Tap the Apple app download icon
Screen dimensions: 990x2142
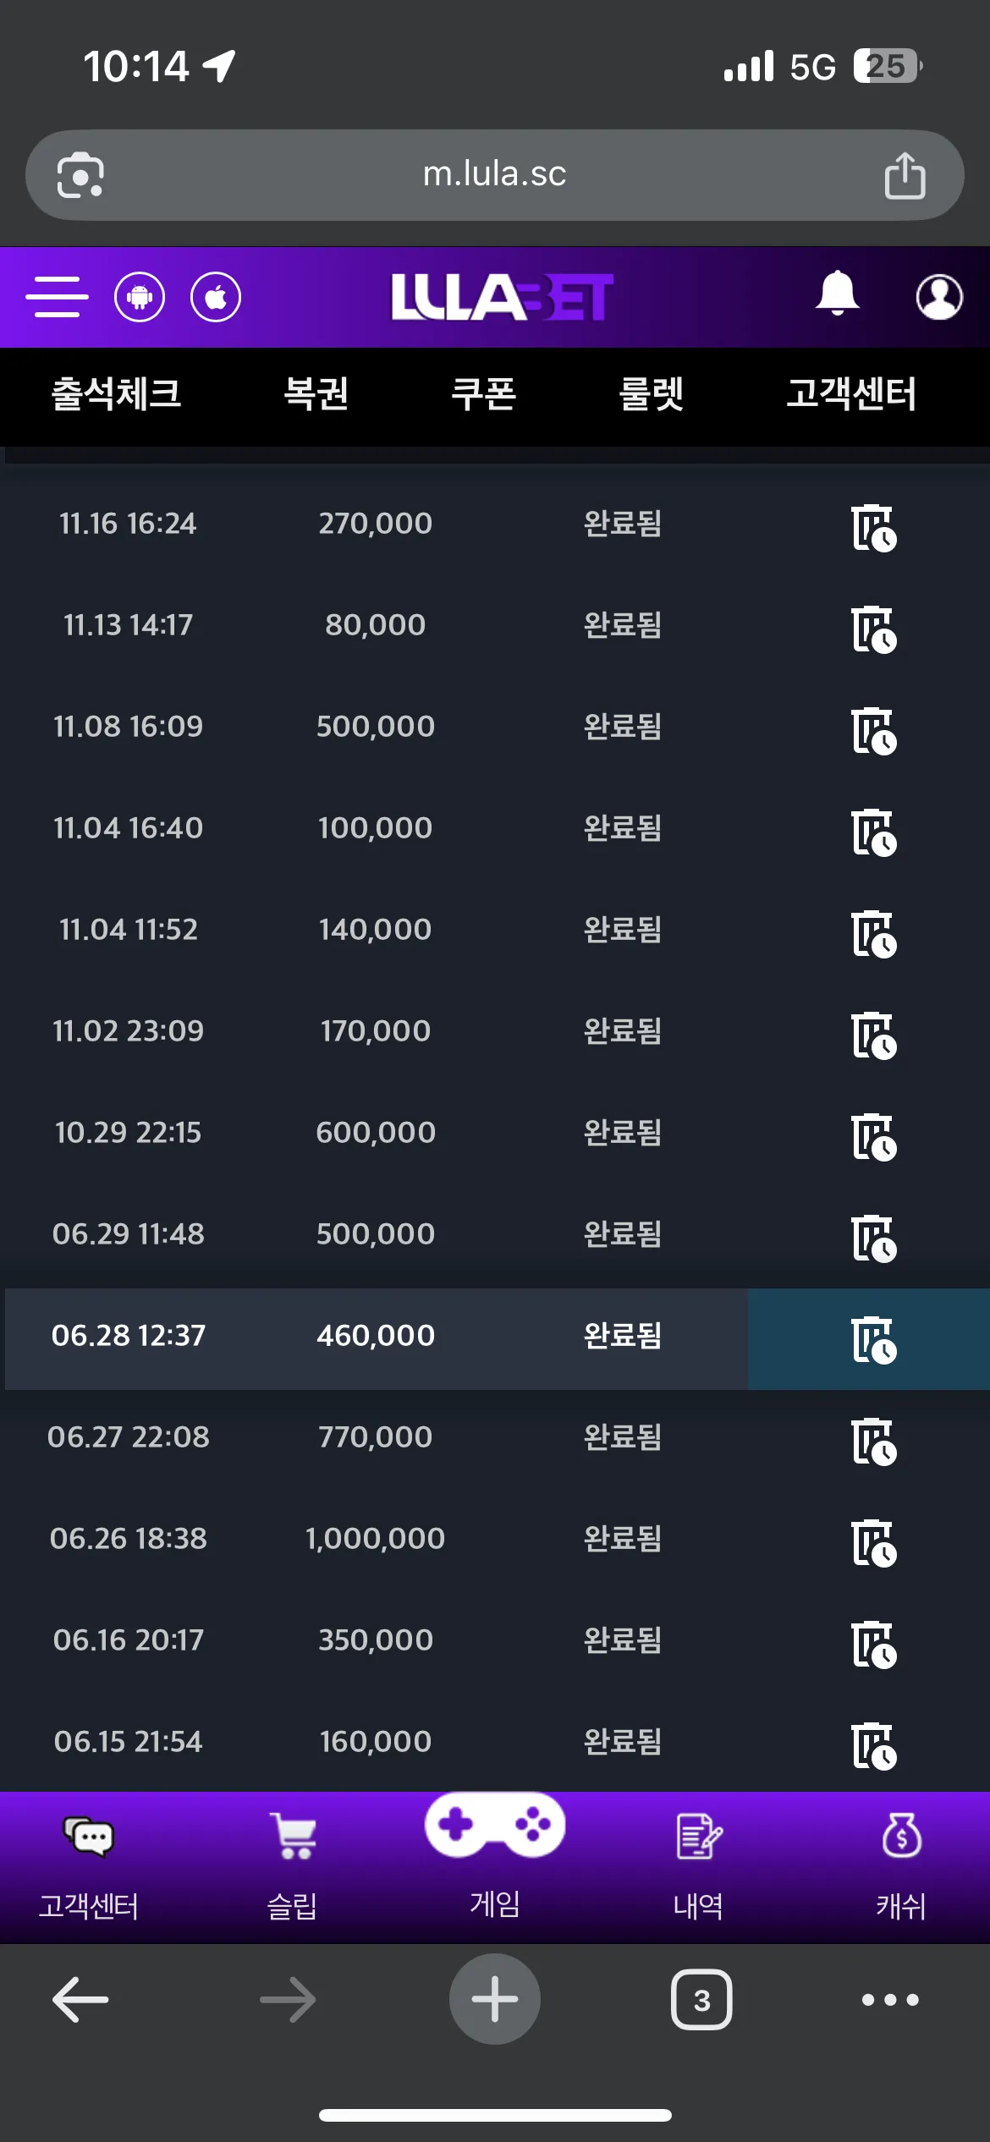pos(216,297)
